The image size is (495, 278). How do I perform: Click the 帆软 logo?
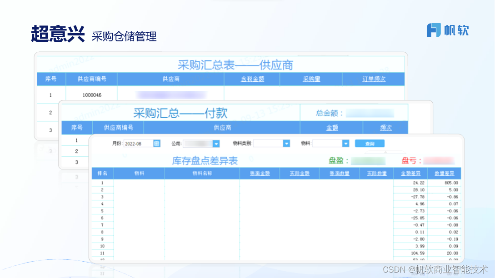[x=448, y=30]
